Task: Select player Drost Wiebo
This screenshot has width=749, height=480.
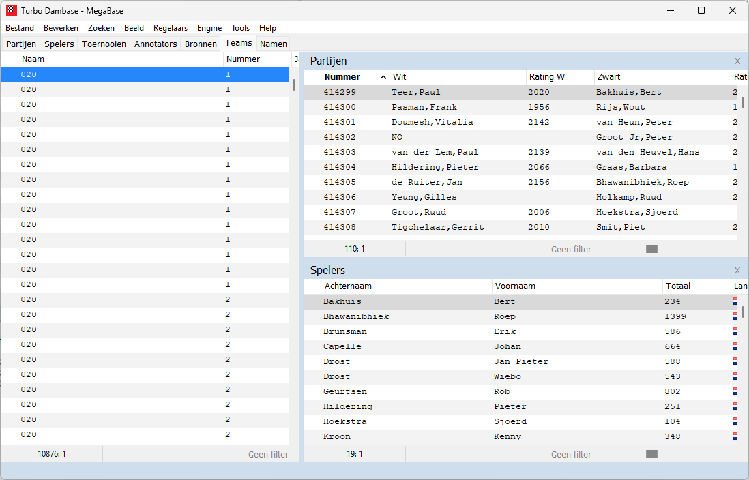Action: 520,376
